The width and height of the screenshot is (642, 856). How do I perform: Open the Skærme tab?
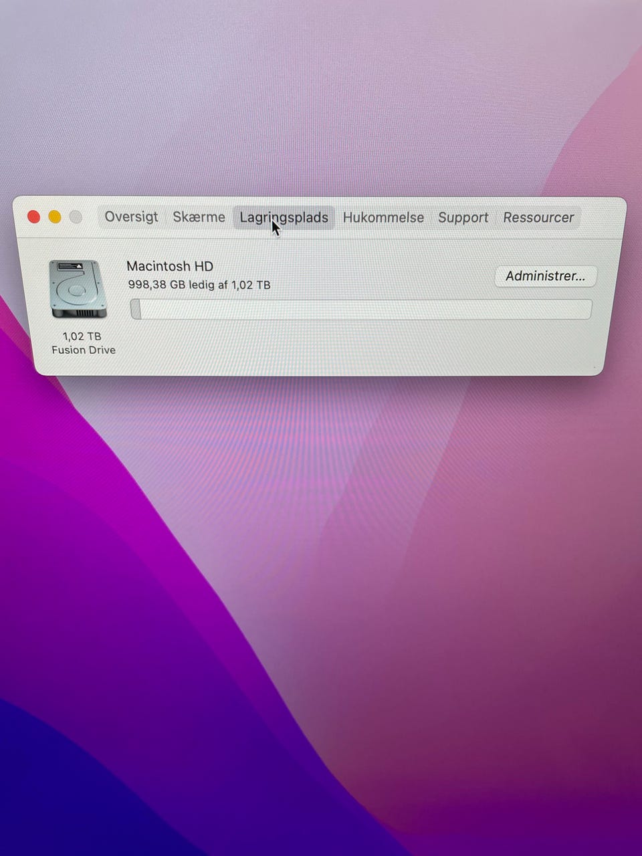pos(199,217)
